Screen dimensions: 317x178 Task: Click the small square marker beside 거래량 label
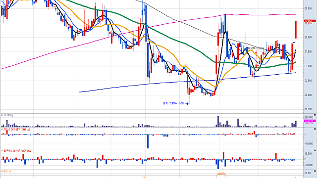(2, 115)
